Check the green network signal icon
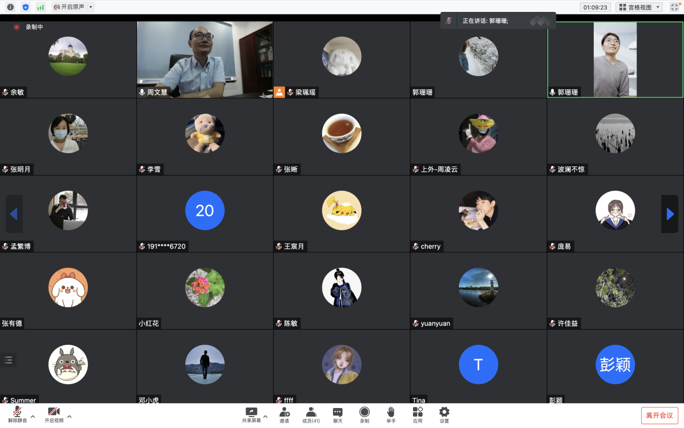This screenshot has height=428, width=684. (40, 7)
